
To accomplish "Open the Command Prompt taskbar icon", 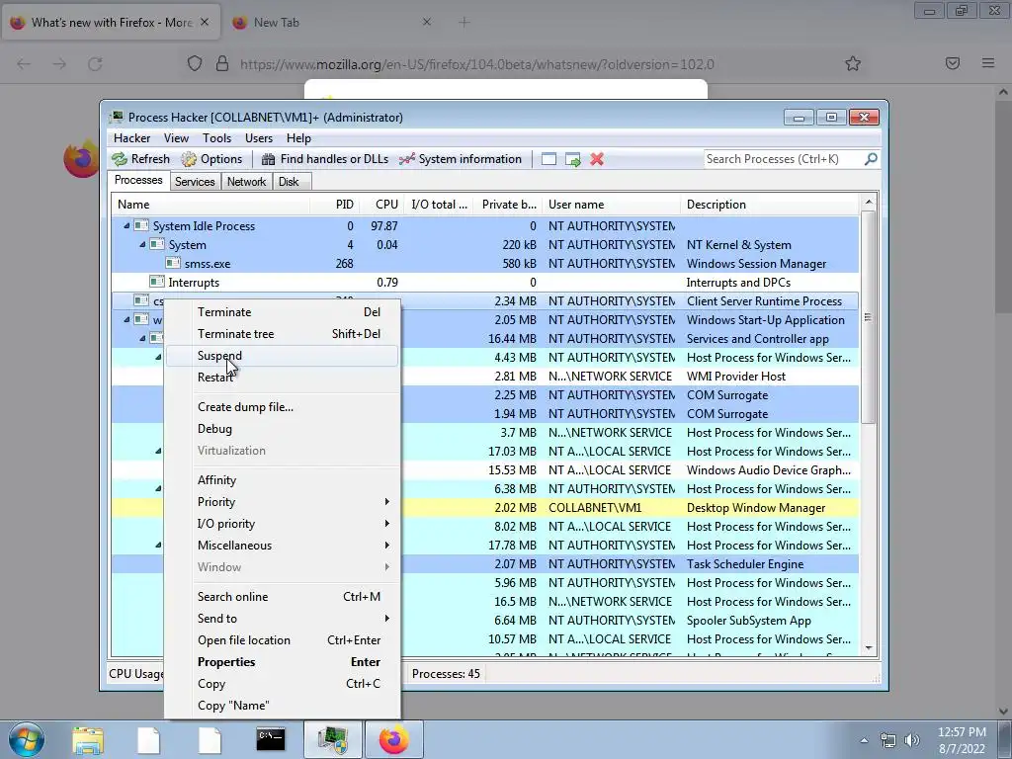I will (271, 739).
